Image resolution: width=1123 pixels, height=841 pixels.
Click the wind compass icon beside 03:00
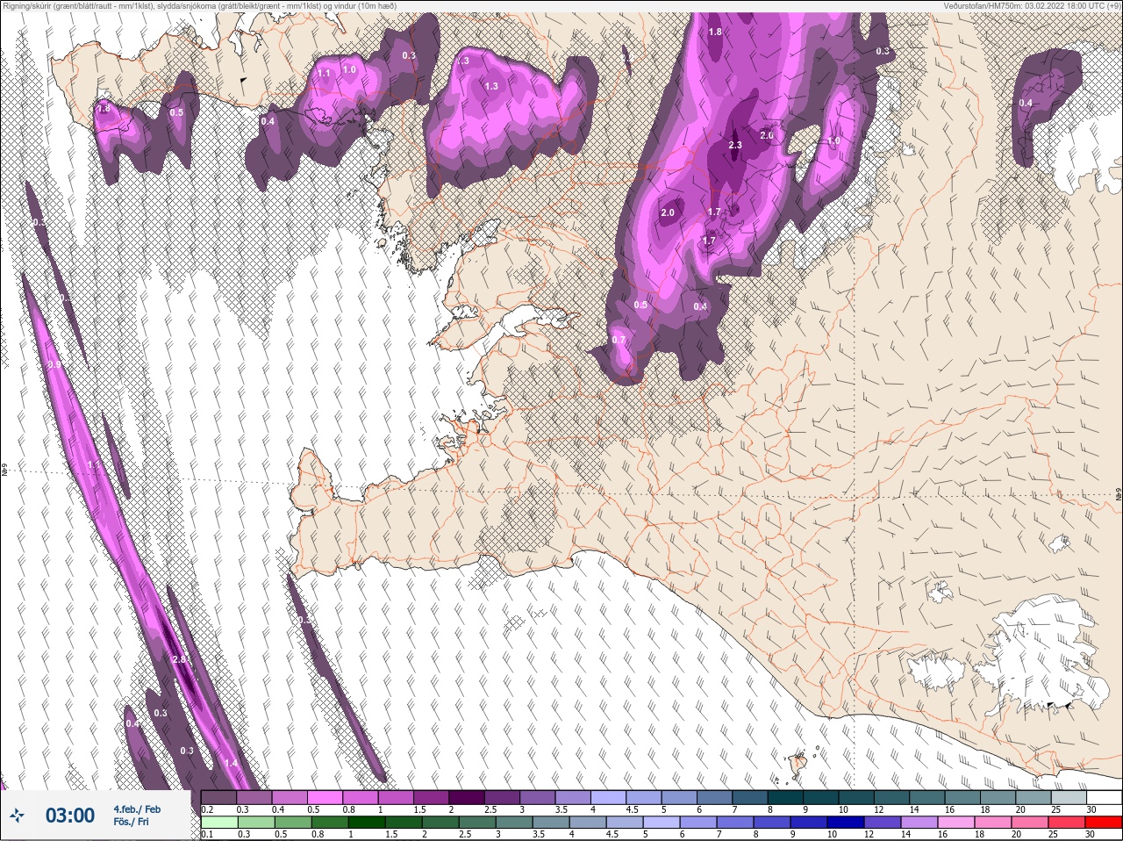pyautogui.click(x=17, y=816)
